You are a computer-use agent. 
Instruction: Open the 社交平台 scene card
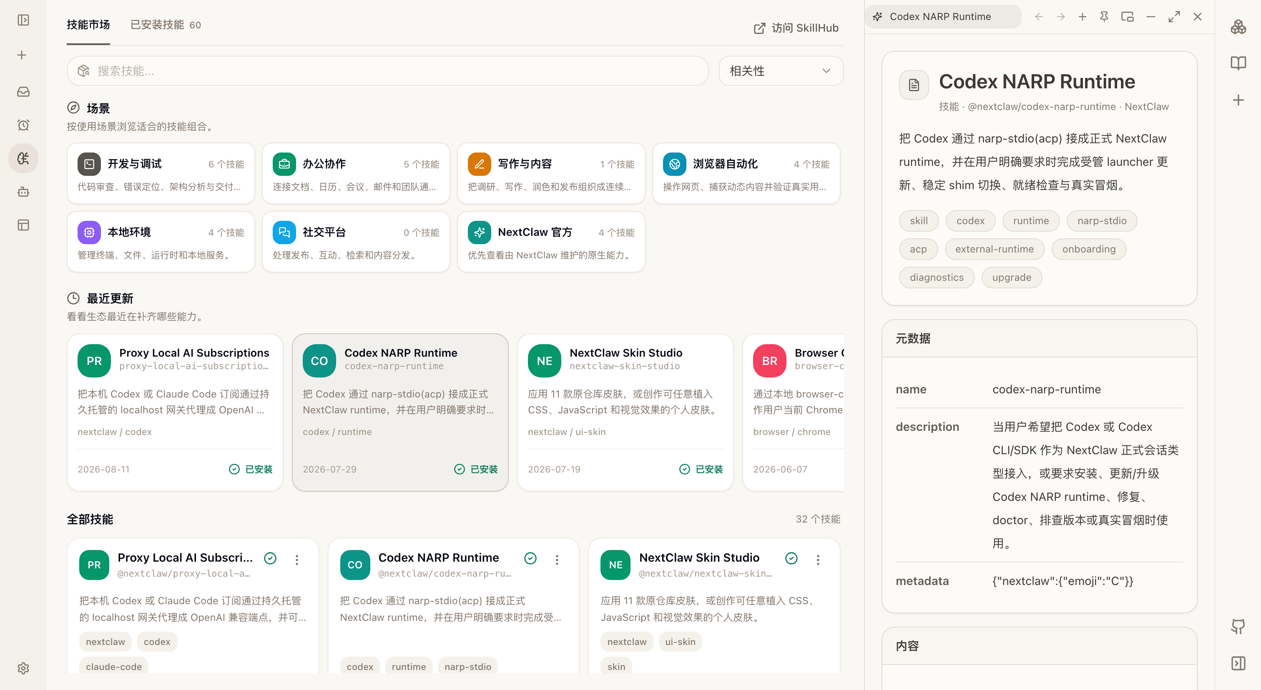[356, 242]
